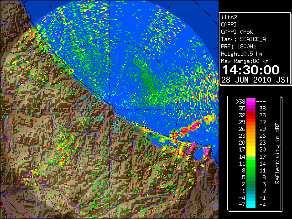The width and height of the screenshot is (292, 219).
Task: Click the vertical 'Reflectivity in dBZ' legend title
Action: 277,153
